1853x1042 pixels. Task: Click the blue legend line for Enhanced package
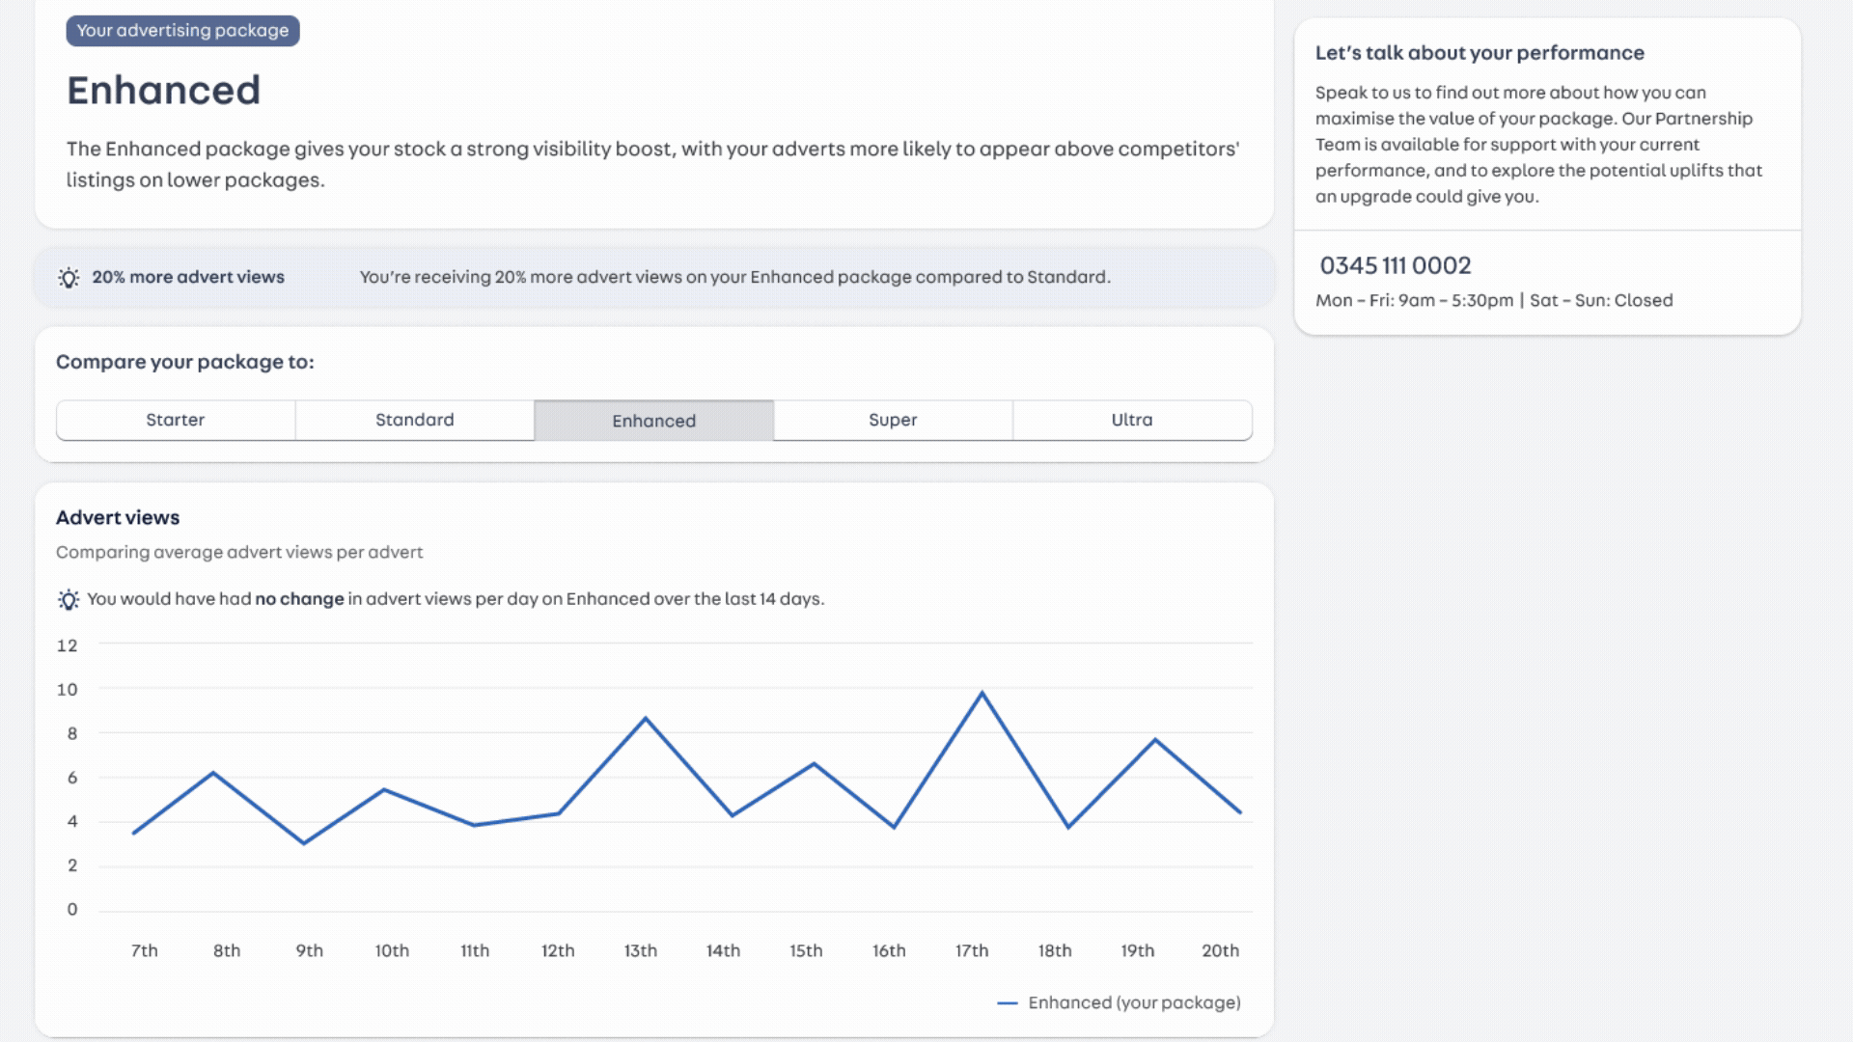(1007, 1003)
